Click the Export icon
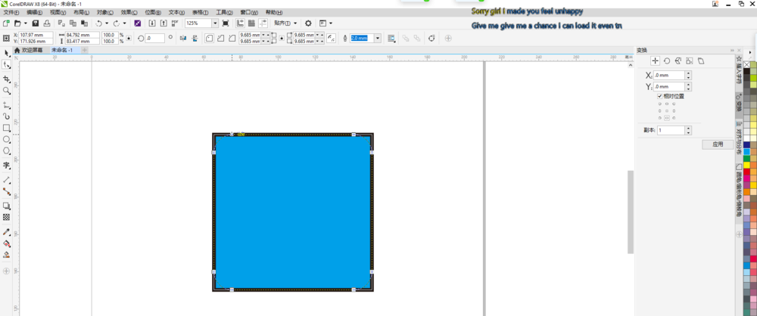This screenshot has height=316, width=757. pos(164,23)
